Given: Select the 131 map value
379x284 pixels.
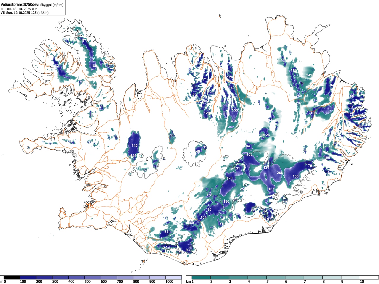Looking at the screenshot, I should [237, 168].
